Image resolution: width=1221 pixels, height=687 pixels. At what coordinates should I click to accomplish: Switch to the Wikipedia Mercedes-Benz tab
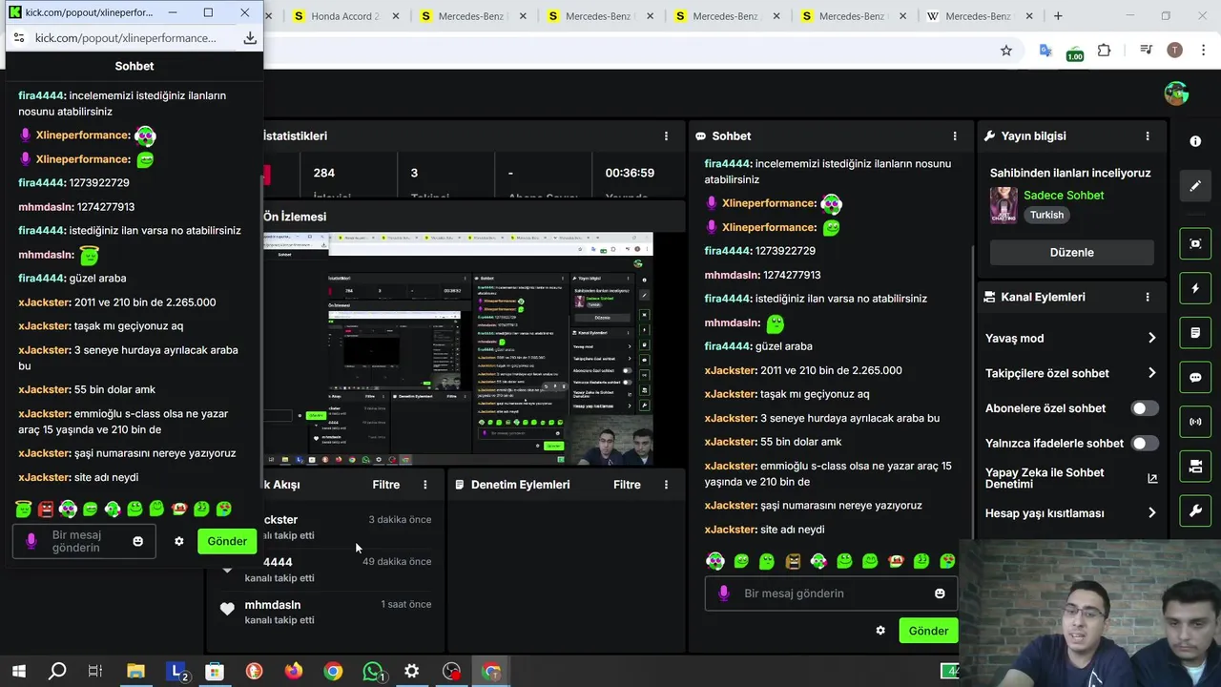pyautogui.click(x=978, y=16)
